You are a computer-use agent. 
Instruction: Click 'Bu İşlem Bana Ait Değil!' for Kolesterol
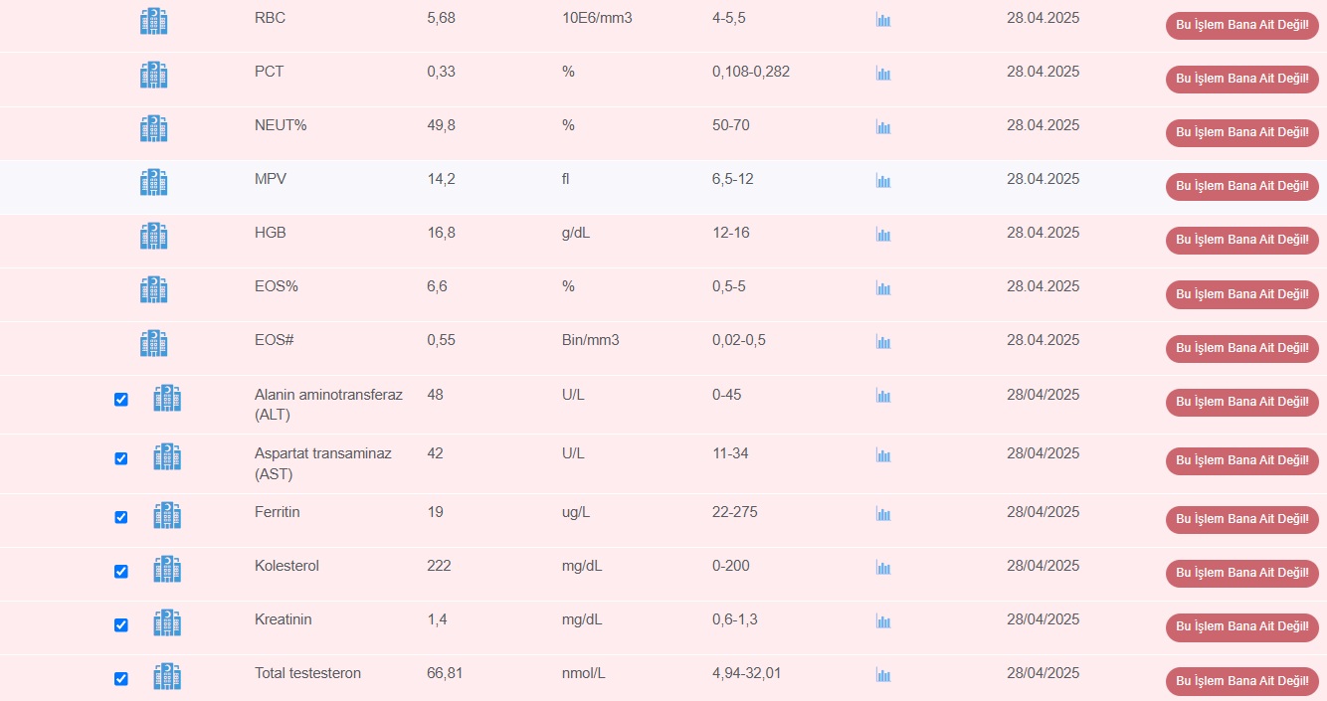(x=1242, y=573)
